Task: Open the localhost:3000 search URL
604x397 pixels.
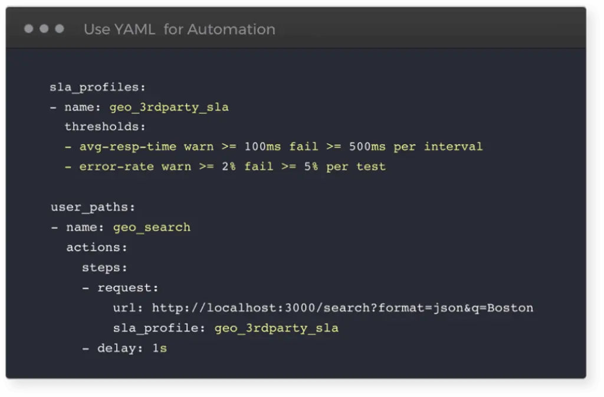Action: (x=342, y=308)
